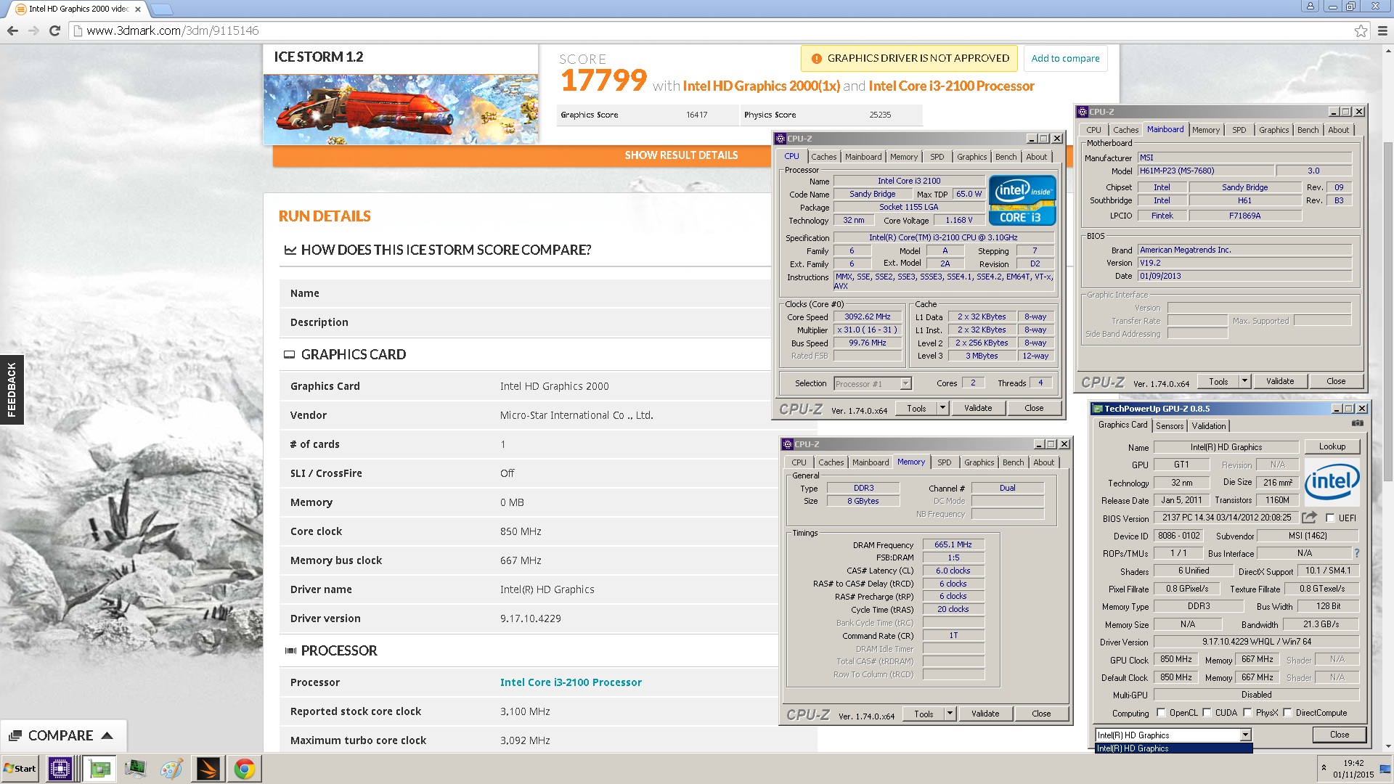Open the Validation tab in GPU-Z
The width and height of the screenshot is (1394, 784).
coord(1208,426)
